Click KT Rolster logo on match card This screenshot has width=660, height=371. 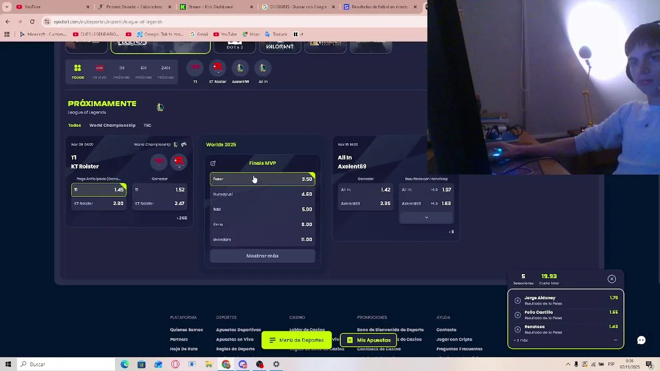point(179,162)
